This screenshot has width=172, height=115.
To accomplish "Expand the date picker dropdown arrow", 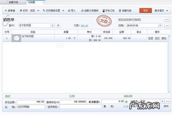I will [x=160, y=26].
